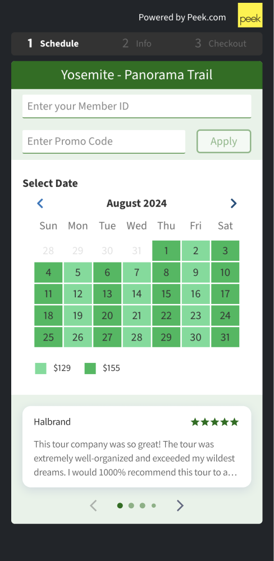Viewport: 274px width, 561px height.
Task: Focus the Promo Code input field
Action: 104,141
